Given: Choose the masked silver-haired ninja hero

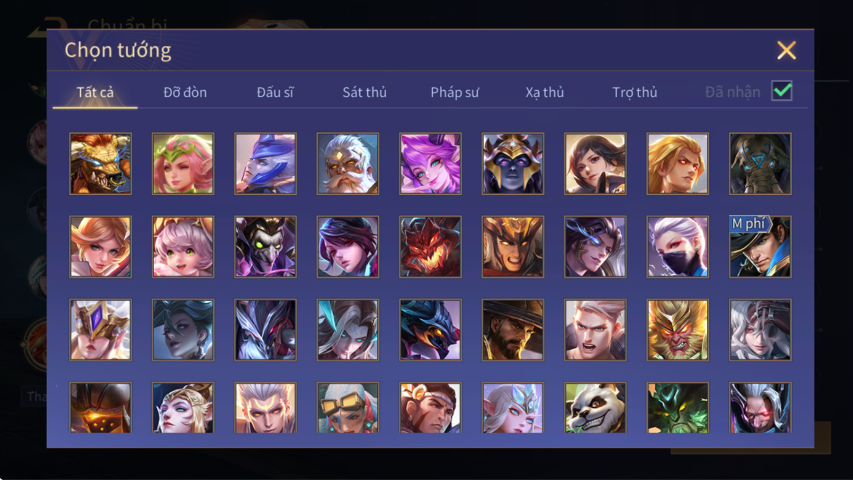Looking at the screenshot, I should pos(677,247).
